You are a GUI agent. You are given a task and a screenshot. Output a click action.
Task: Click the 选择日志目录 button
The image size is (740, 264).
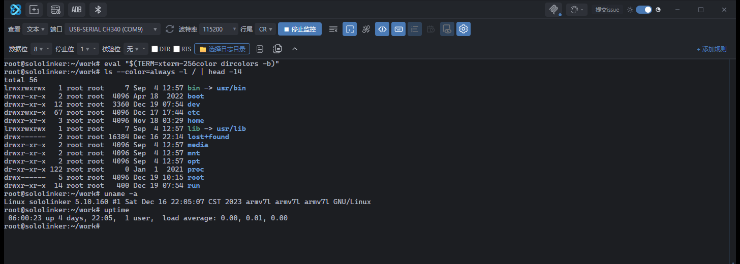tap(222, 49)
